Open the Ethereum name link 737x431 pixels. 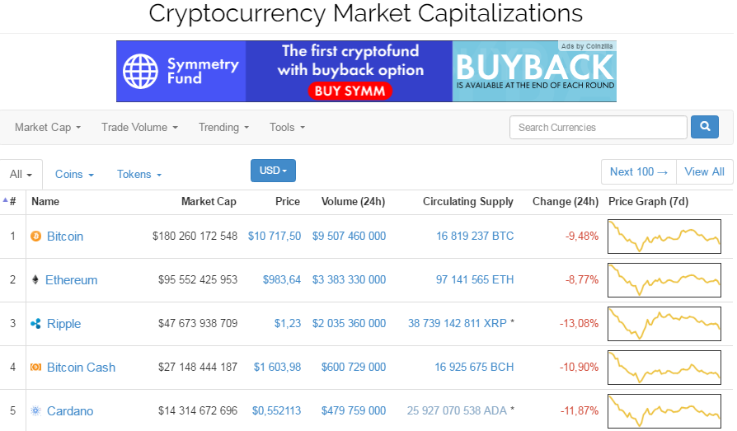71,280
